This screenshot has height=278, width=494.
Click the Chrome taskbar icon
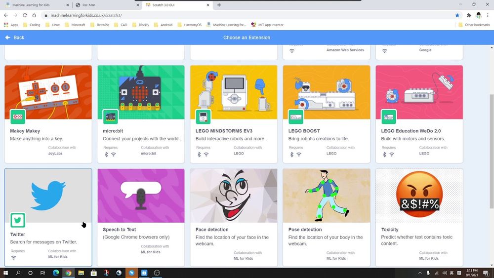tap(68, 273)
